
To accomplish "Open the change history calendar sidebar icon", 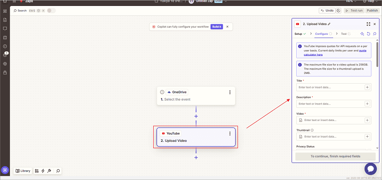I will (5, 37).
